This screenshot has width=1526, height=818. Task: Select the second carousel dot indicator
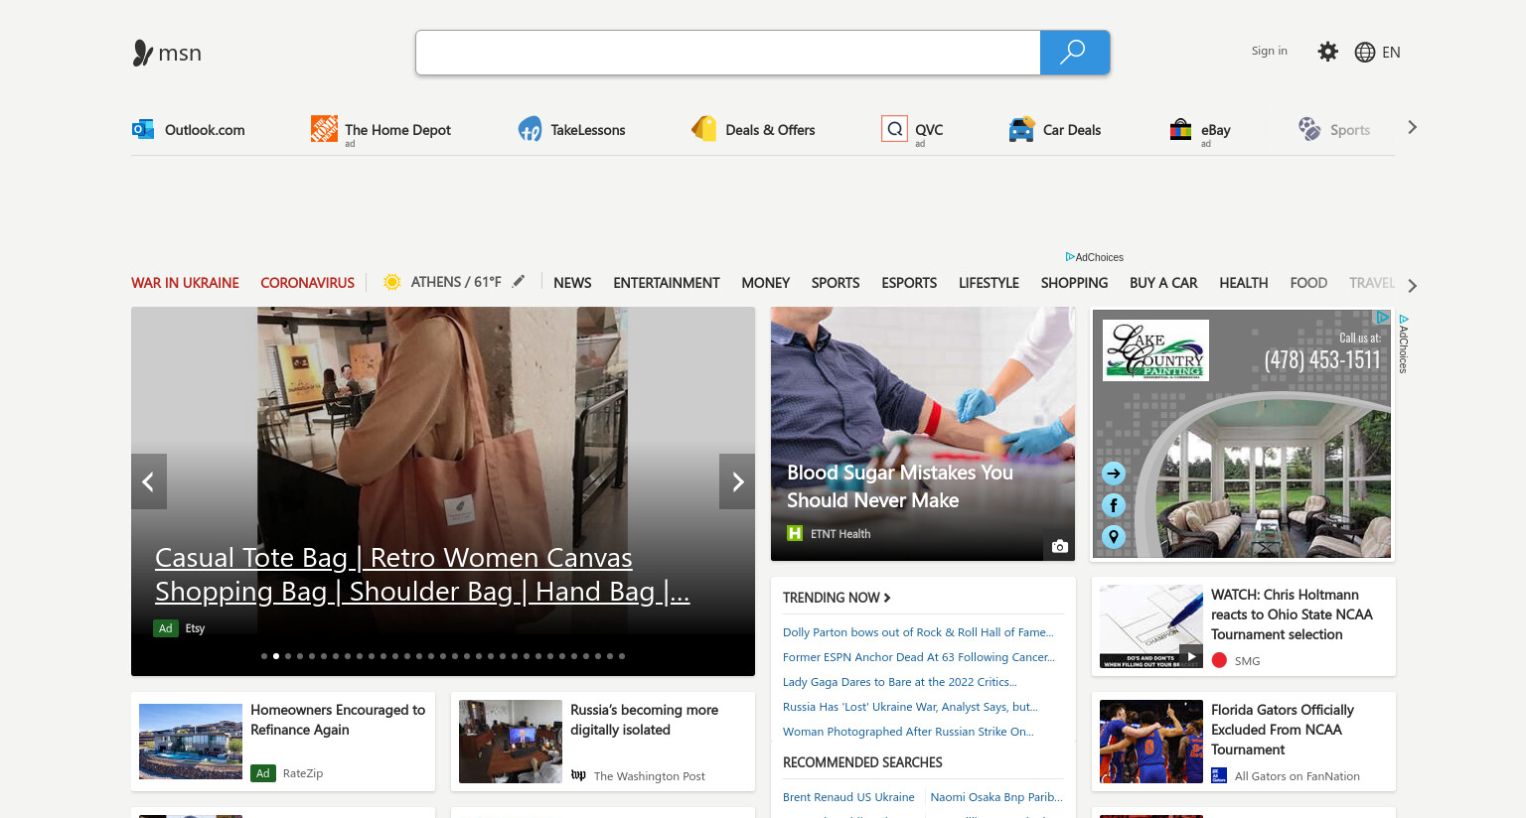click(276, 656)
